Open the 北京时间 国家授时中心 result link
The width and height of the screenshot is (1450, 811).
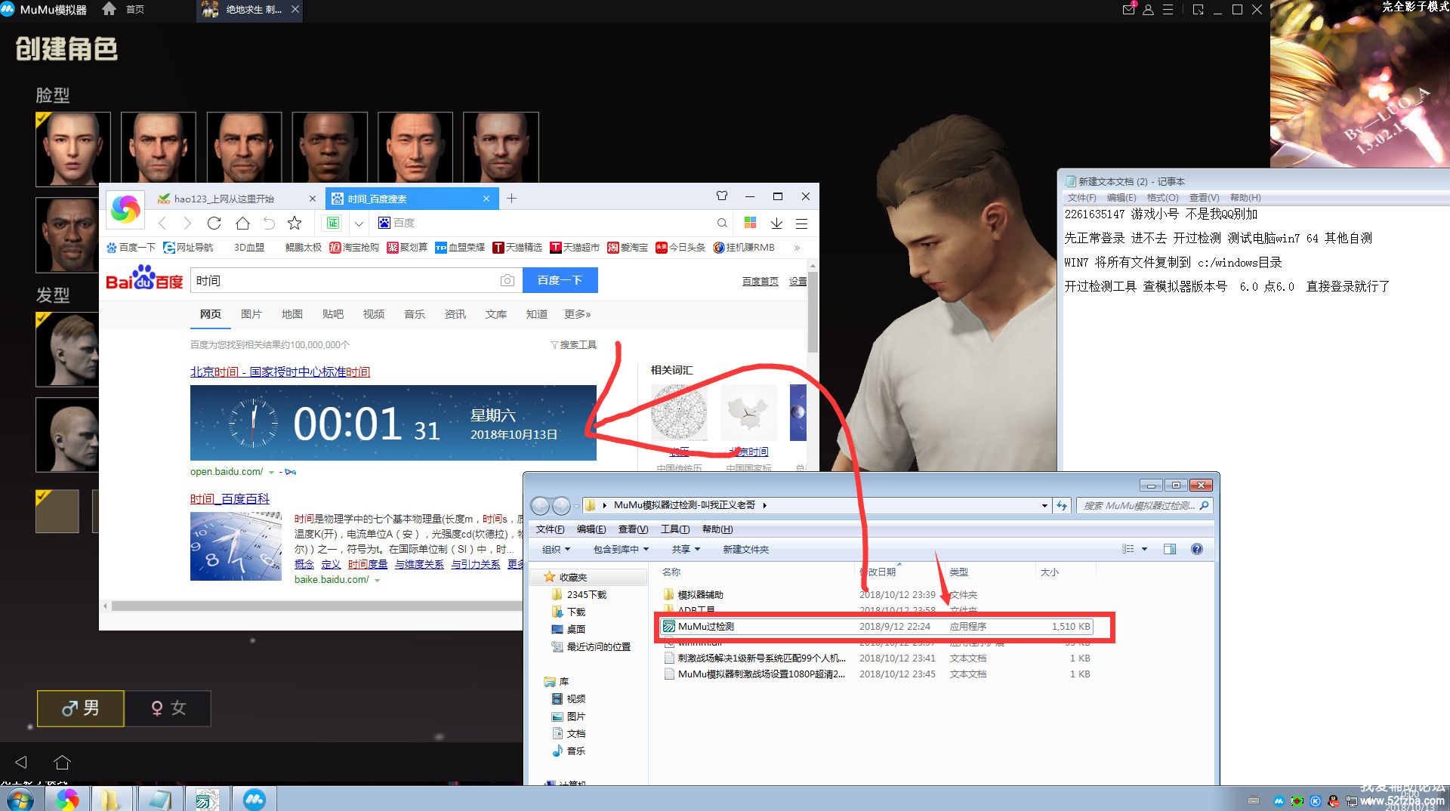[280, 372]
